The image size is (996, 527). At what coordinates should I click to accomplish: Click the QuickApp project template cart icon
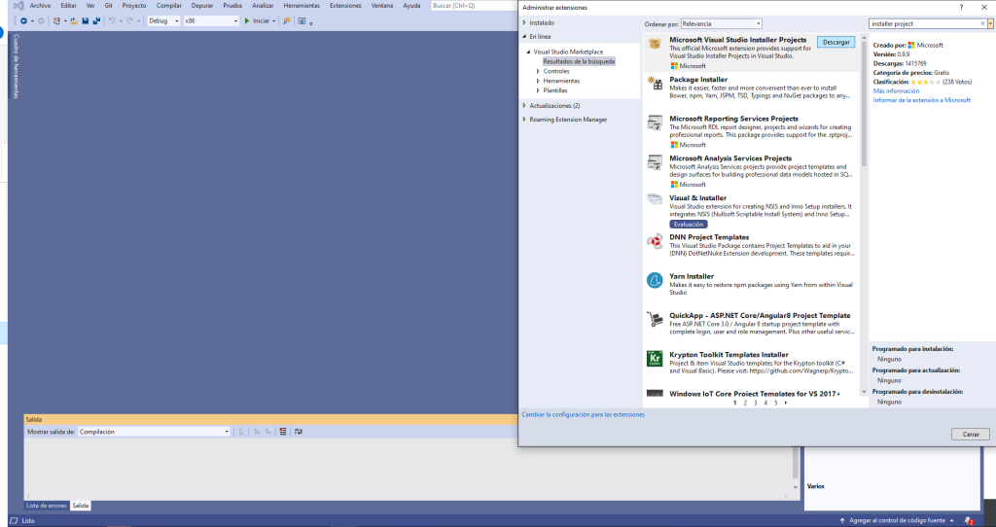pos(655,319)
